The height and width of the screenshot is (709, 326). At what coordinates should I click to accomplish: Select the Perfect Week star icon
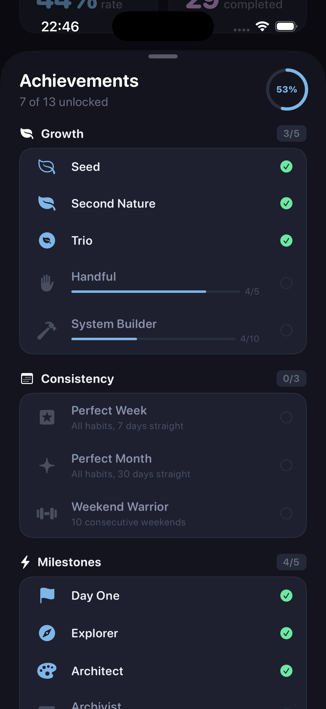[x=47, y=417]
